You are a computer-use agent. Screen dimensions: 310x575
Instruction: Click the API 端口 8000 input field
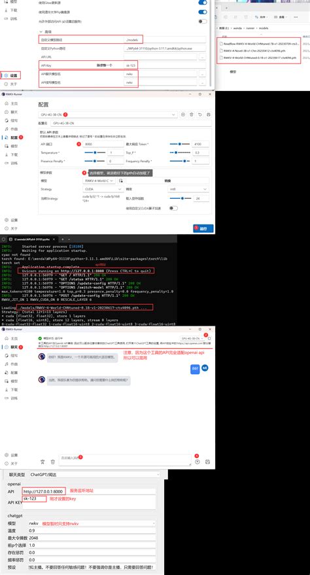103,144
